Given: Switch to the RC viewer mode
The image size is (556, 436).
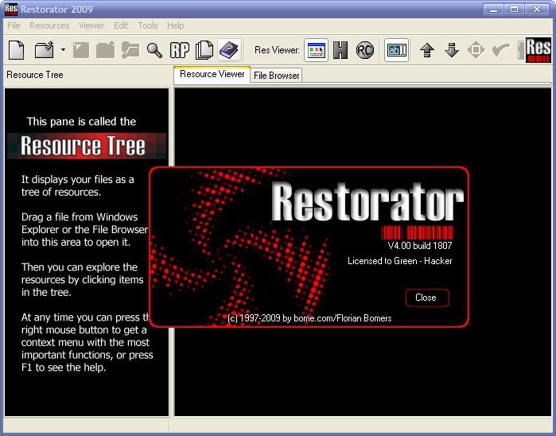Looking at the screenshot, I should click(365, 50).
